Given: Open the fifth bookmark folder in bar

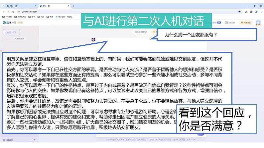Looking at the screenshot, I should [50, 17].
